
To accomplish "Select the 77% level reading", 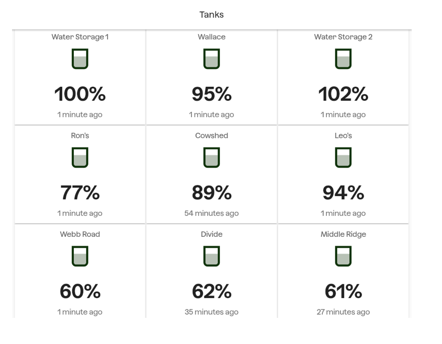I will point(80,193).
